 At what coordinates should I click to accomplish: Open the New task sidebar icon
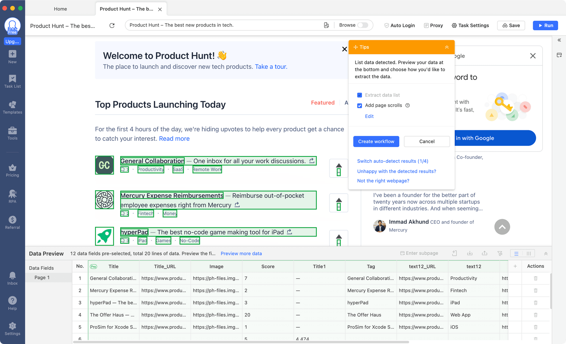tap(12, 57)
